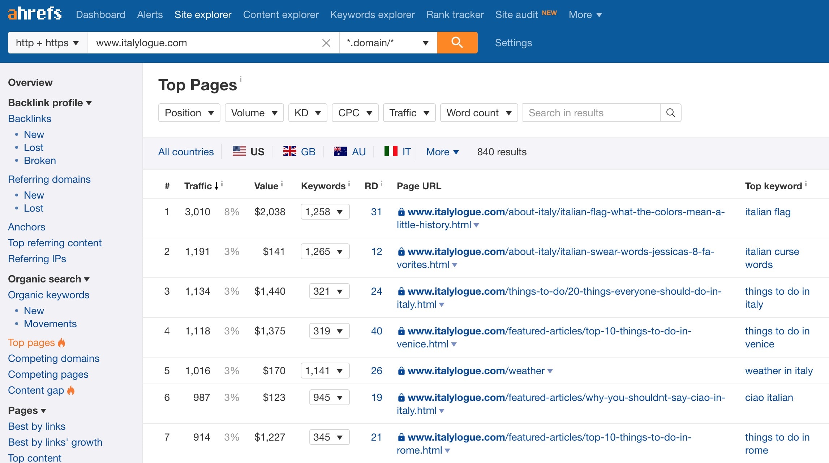Click the search results magnifier icon
This screenshot has width=829, height=463.
tap(671, 113)
